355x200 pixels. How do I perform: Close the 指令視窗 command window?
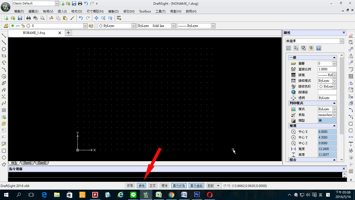pyautogui.click(x=344, y=169)
